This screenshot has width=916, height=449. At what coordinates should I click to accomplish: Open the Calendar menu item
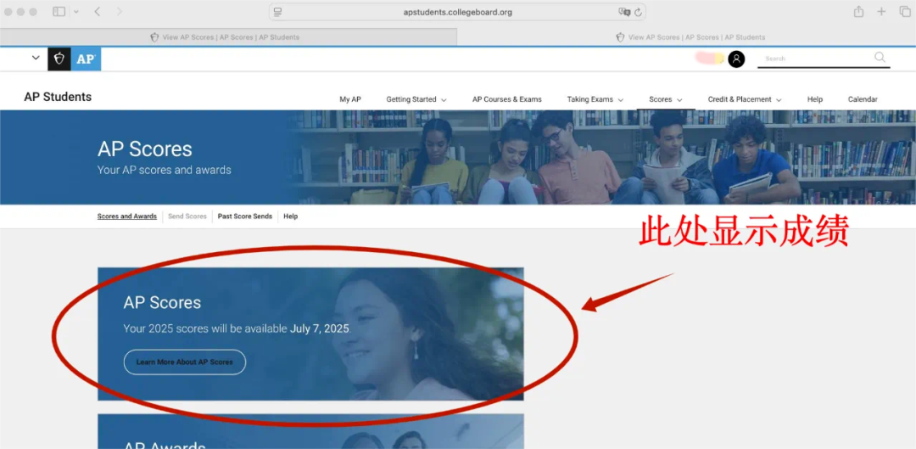(x=863, y=99)
